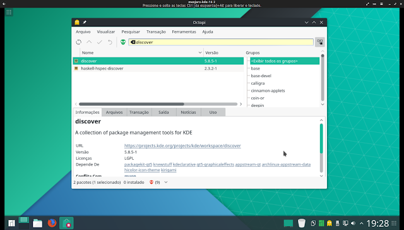Switch to the Notícias tab
The height and width of the screenshot is (230, 404).
coord(188,112)
